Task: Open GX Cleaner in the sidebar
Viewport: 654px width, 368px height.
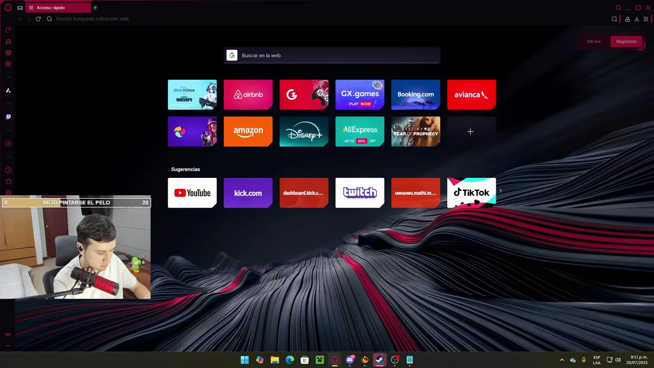Action: click(x=8, y=41)
